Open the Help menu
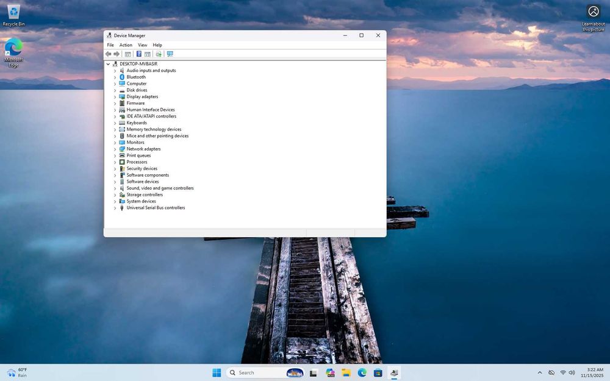610x381 pixels. click(x=157, y=45)
